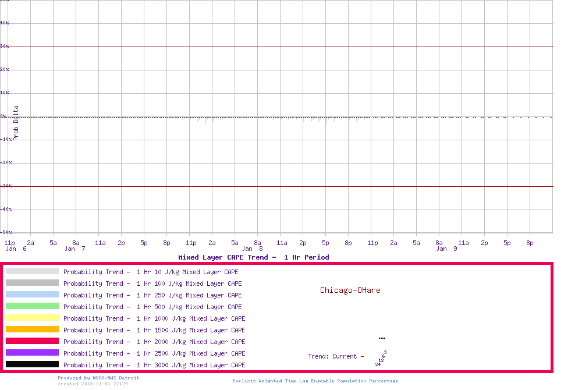The height and width of the screenshot is (390, 582).
Task: Click 'Probability Trend - 1 Hr 2000 J/kg' label
Action: coord(154,342)
